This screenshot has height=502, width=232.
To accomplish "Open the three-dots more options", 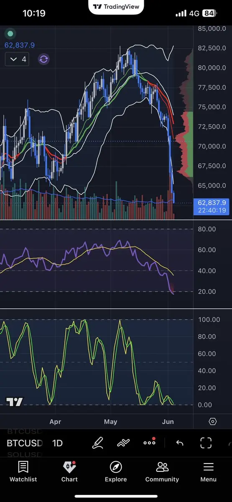I will [149, 442].
